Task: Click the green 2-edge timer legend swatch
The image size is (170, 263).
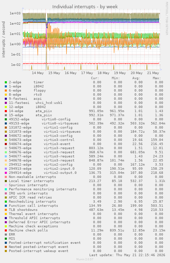Action: point(6,82)
